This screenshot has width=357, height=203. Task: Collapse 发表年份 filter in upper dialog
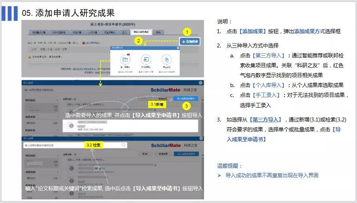click(x=57, y=130)
